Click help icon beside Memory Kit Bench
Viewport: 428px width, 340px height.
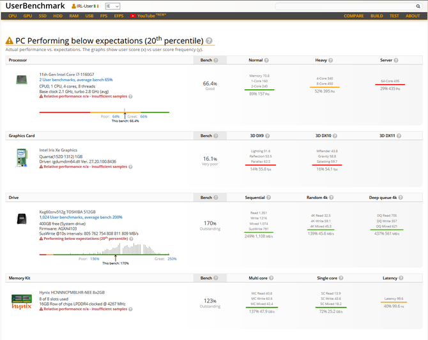click(216, 278)
